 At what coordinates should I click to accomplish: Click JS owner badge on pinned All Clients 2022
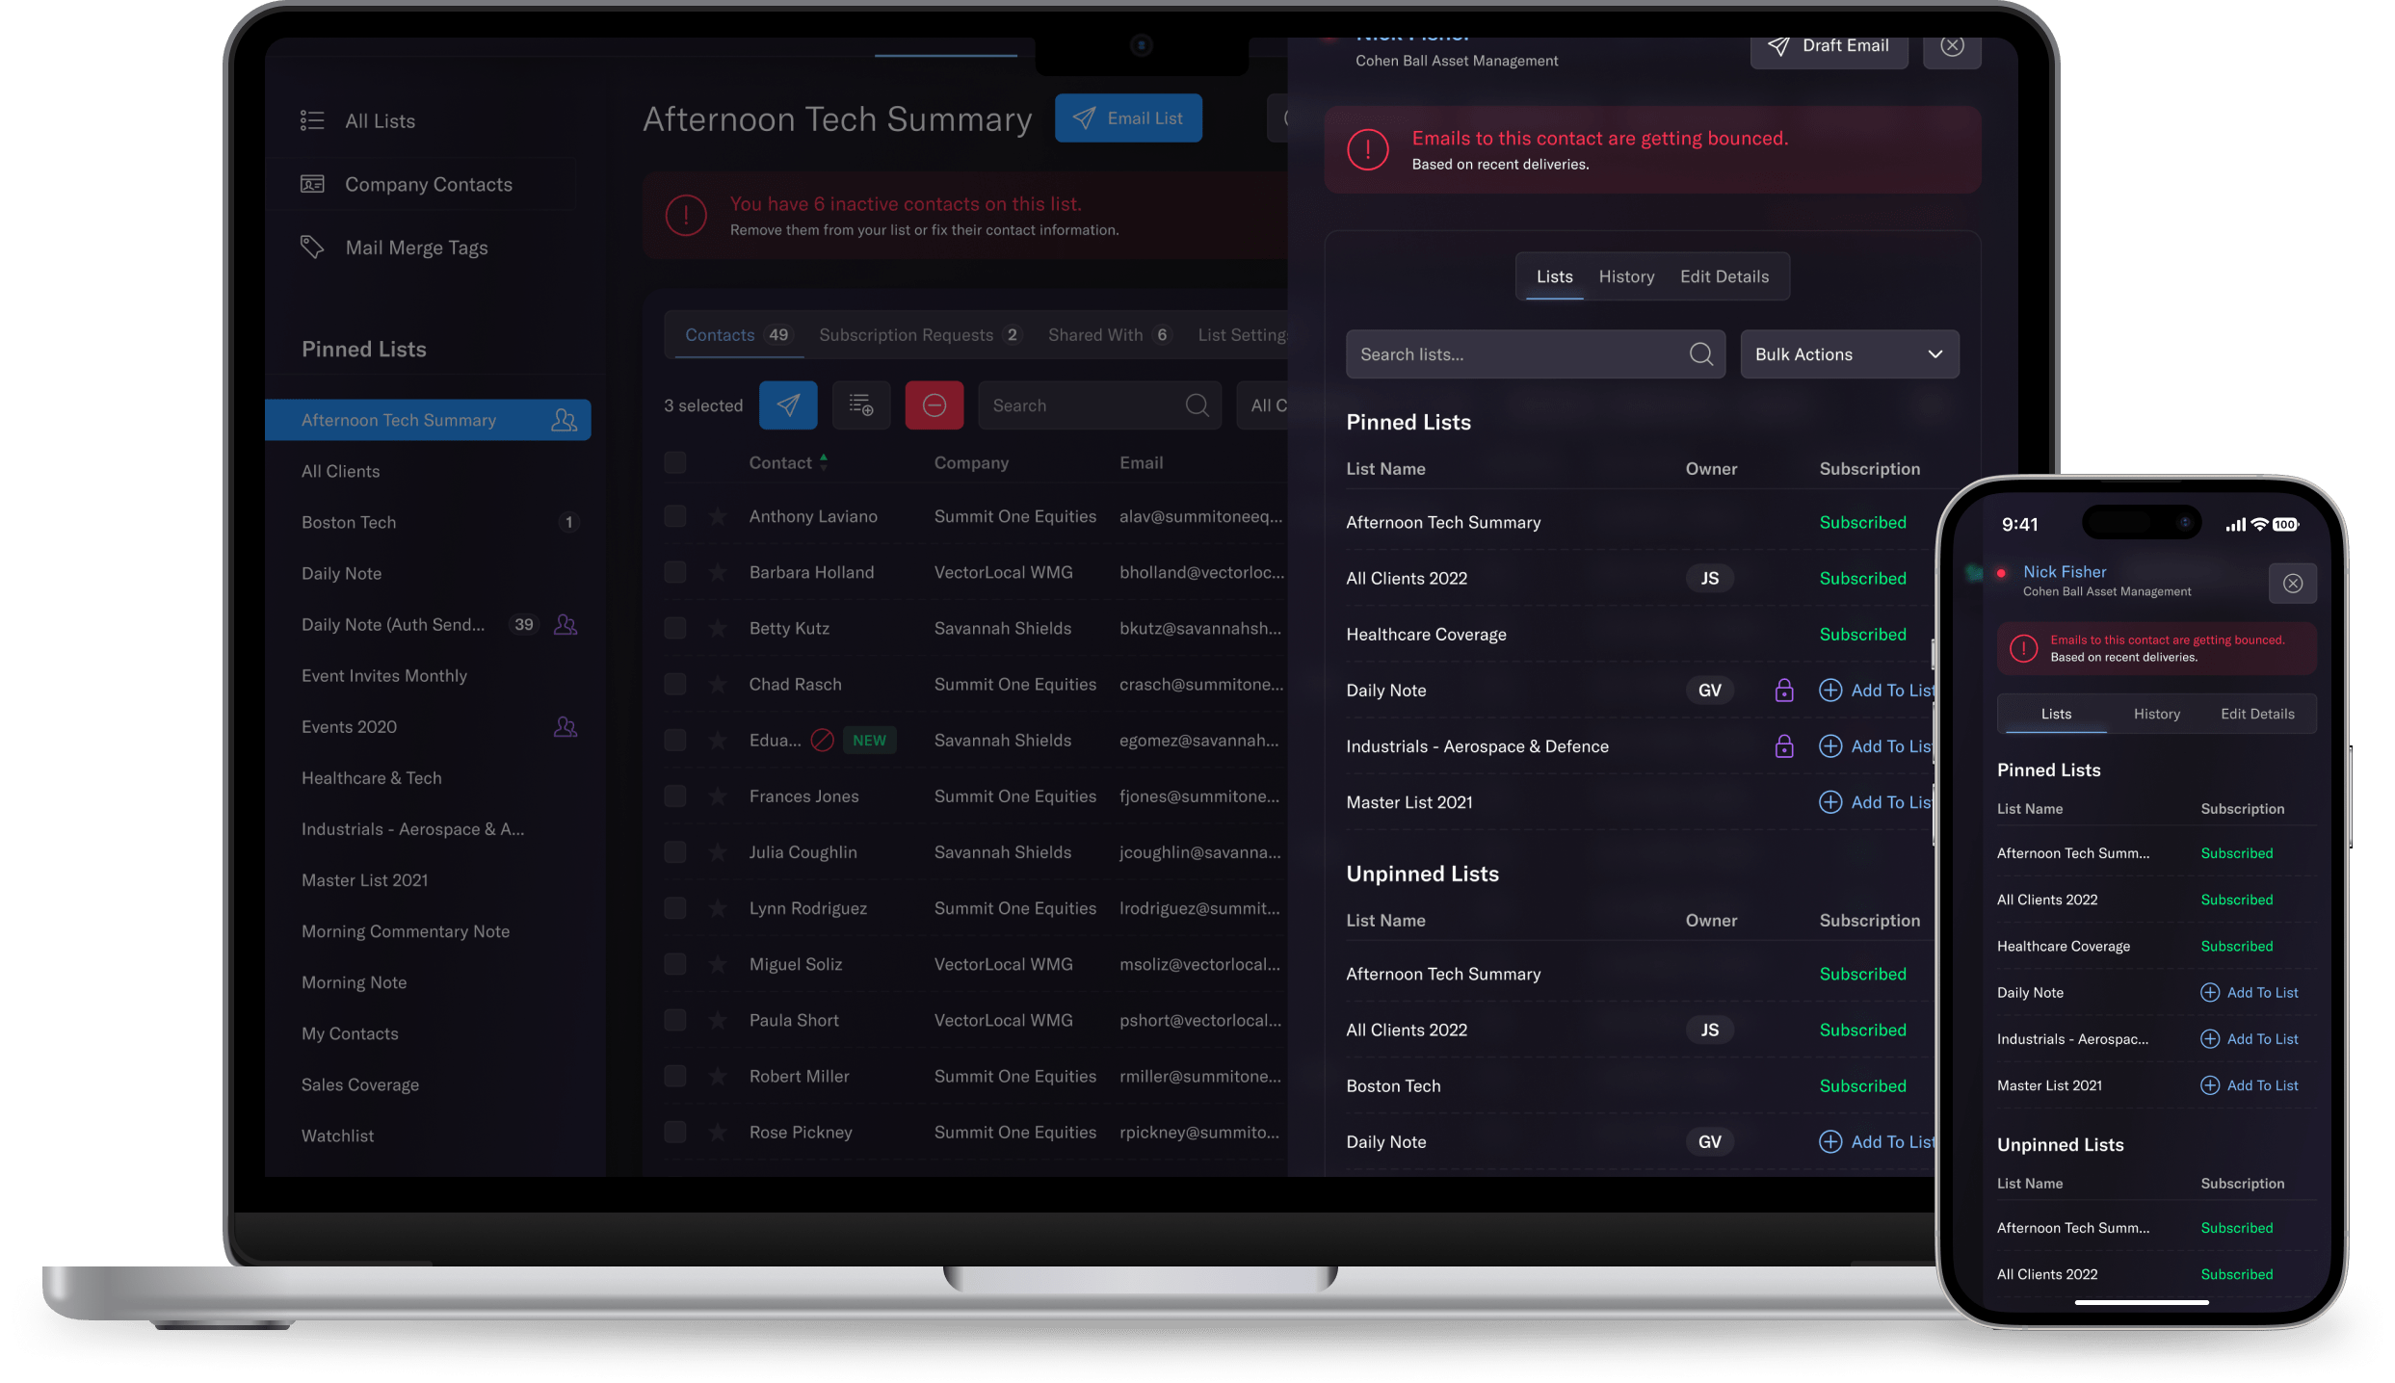pos(1710,578)
